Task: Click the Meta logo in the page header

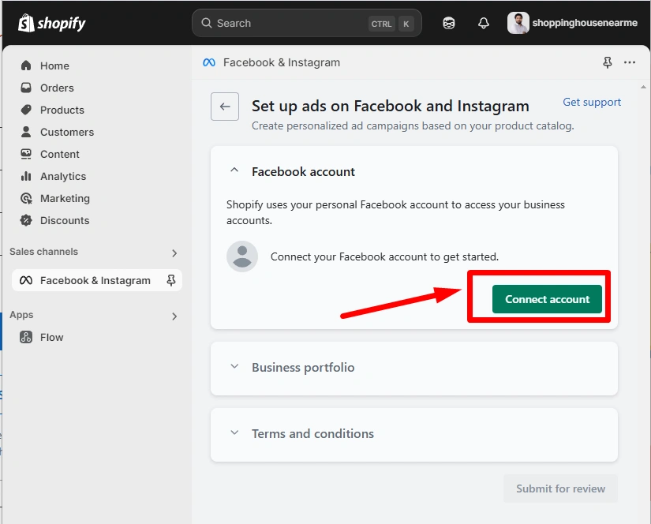Action: tap(208, 62)
